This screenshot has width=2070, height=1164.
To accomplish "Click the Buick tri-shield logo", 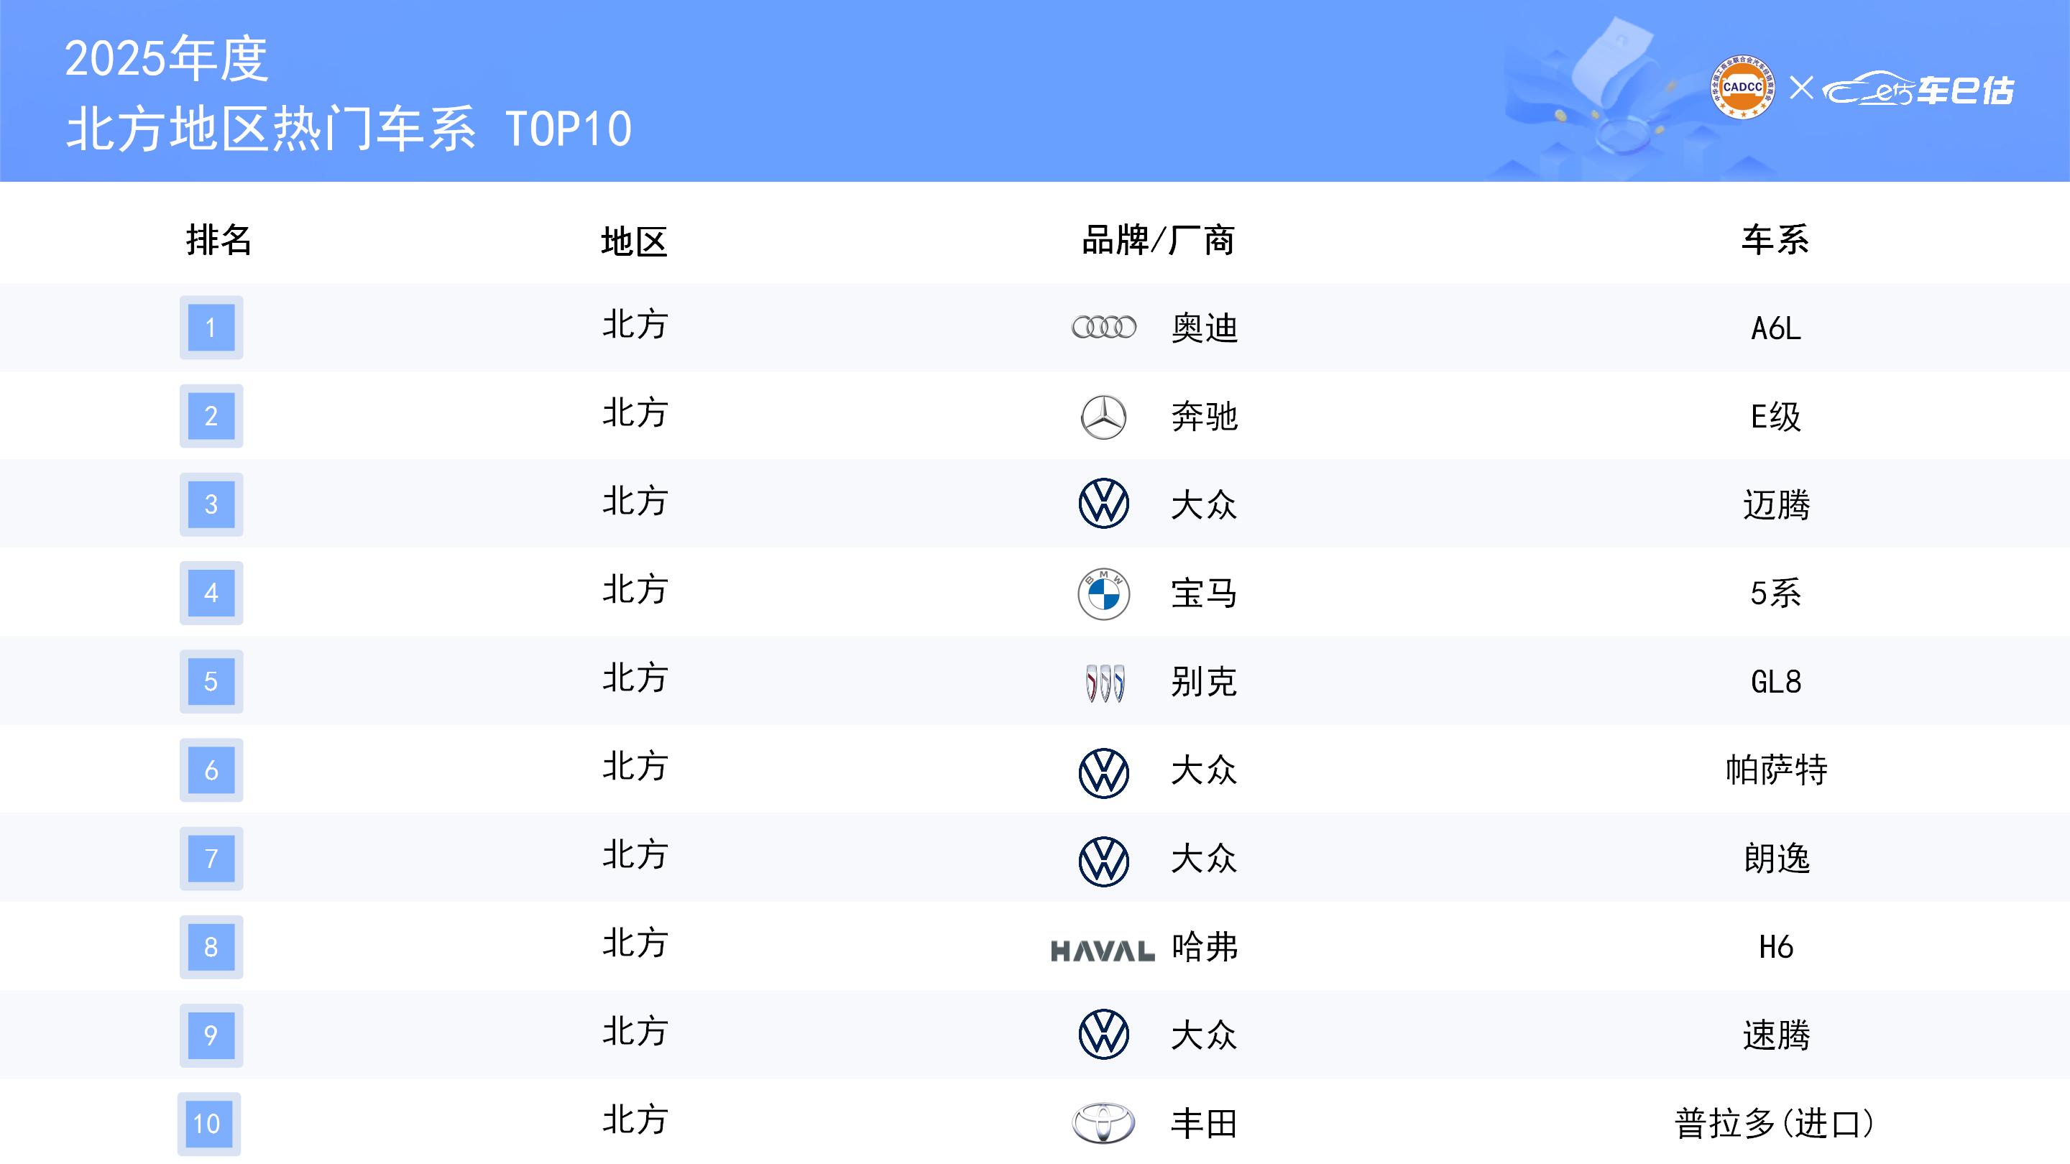I will pos(1104,683).
